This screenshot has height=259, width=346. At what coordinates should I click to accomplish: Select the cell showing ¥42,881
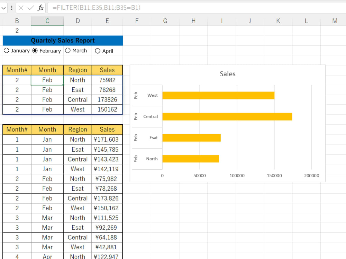107,247
